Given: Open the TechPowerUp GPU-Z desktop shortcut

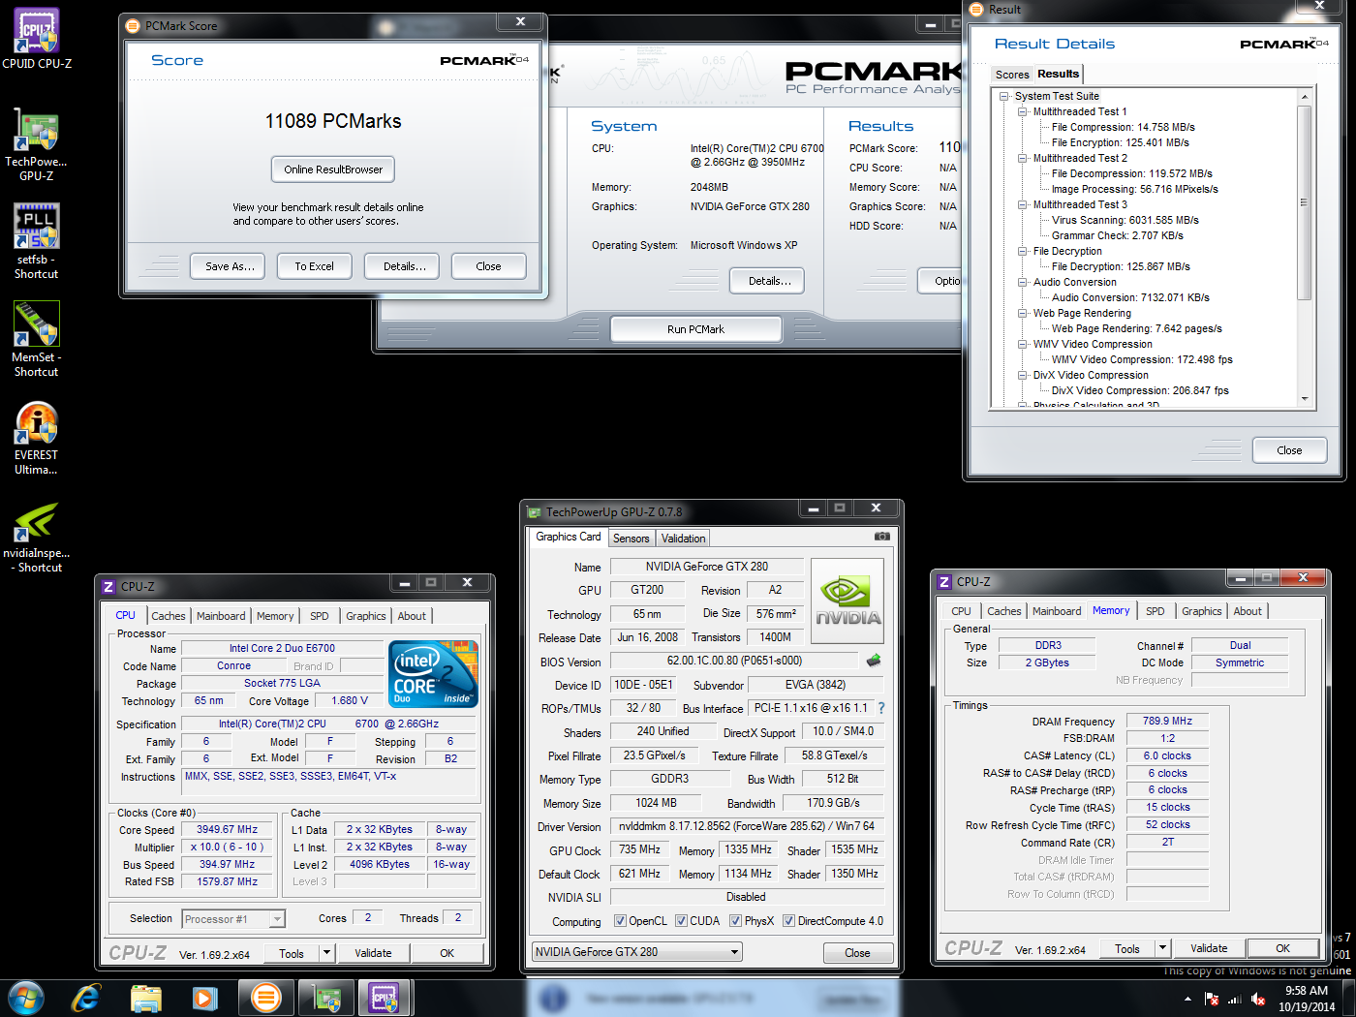Looking at the screenshot, I should pyautogui.click(x=37, y=145).
